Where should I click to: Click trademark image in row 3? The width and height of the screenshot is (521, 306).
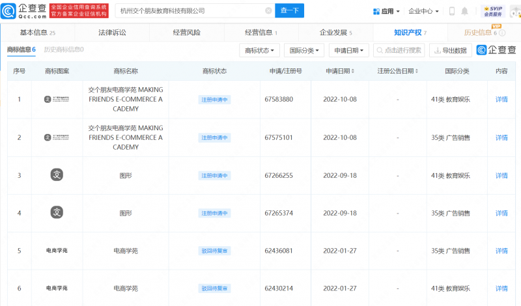pyautogui.click(x=57, y=175)
